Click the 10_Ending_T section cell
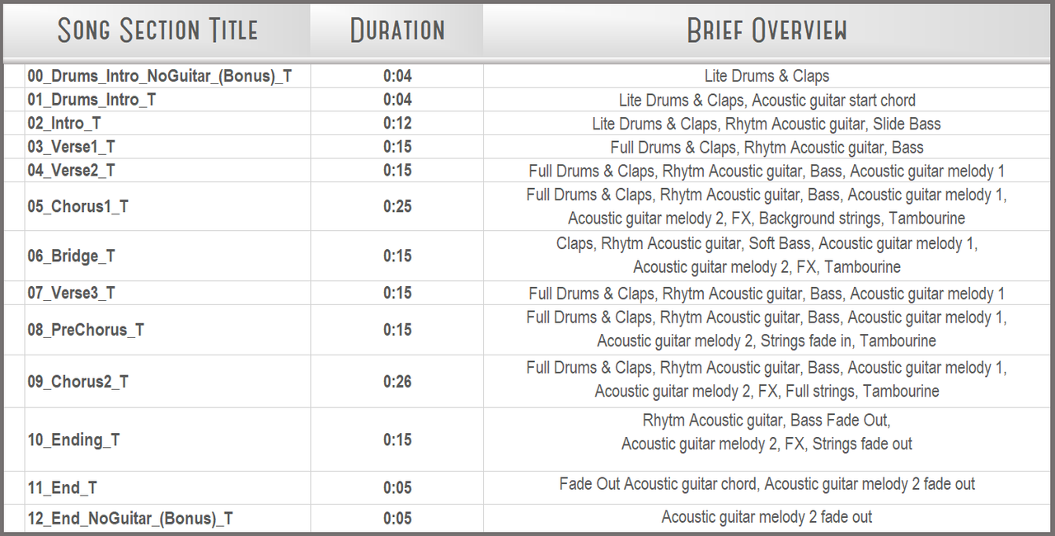This screenshot has width=1055, height=536. click(73, 440)
